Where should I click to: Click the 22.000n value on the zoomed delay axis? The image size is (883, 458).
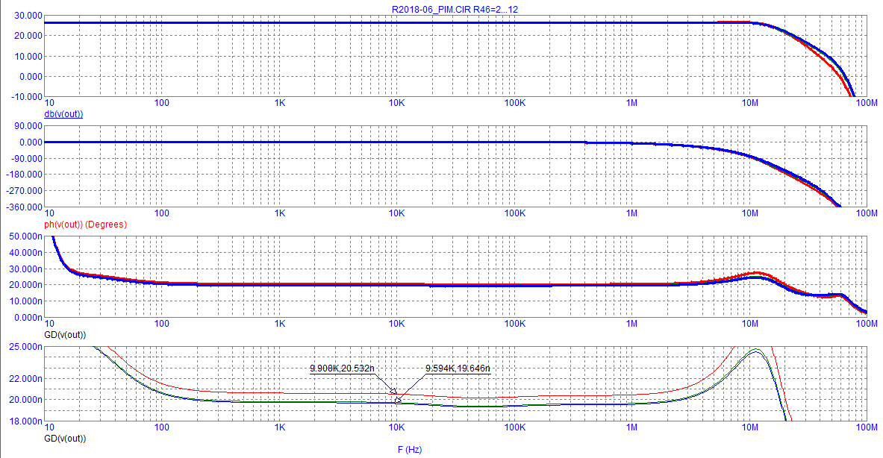click(x=26, y=379)
